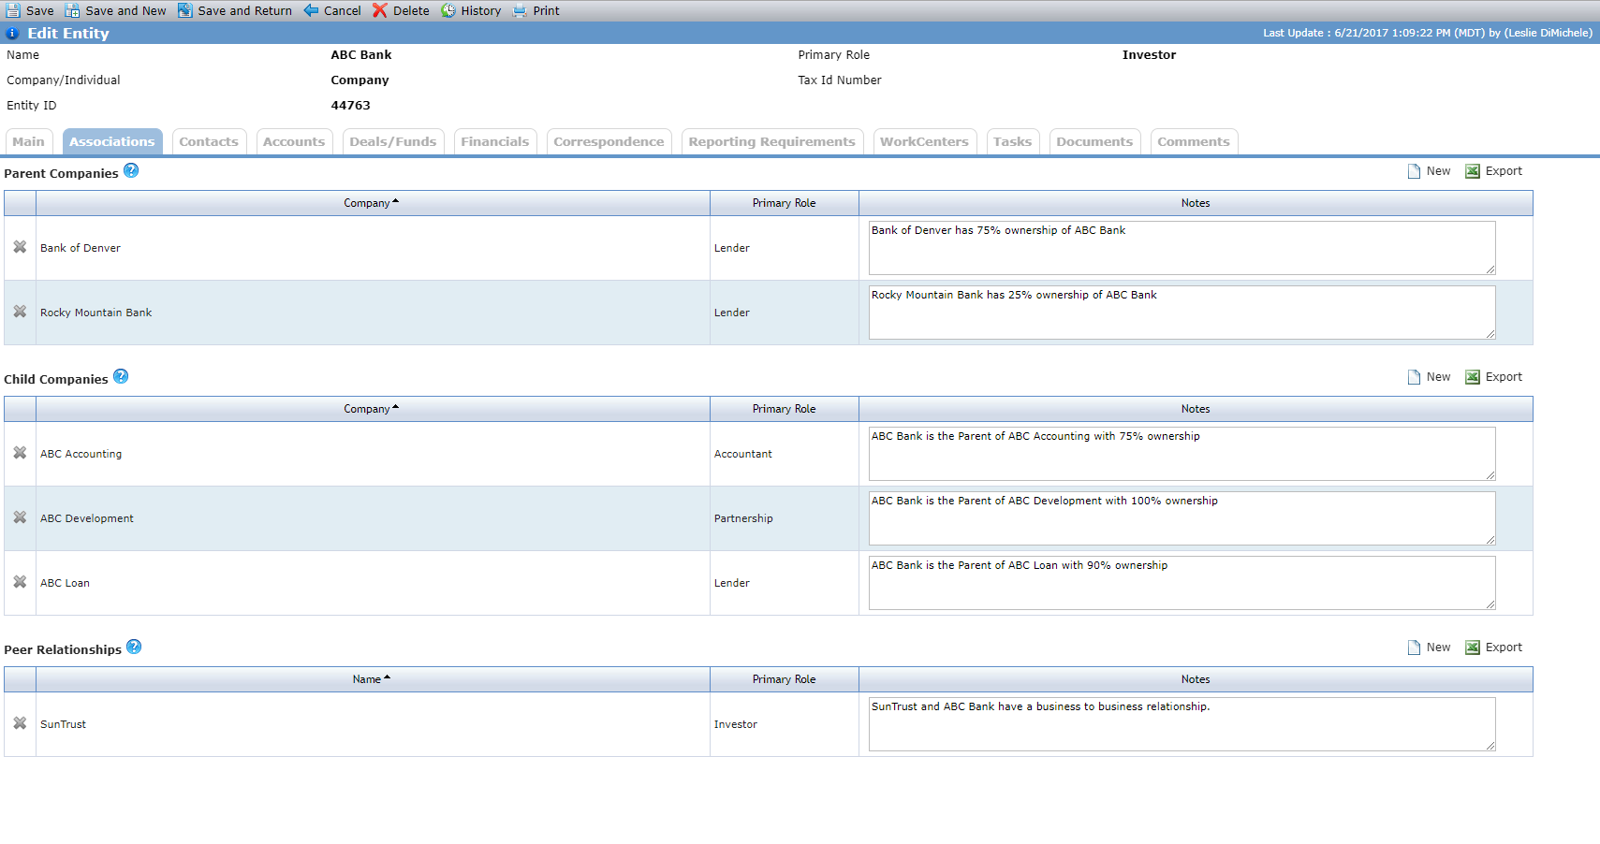
Task: Edit the Rocky Mountain Bank notes field
Action: (1182, 313)
